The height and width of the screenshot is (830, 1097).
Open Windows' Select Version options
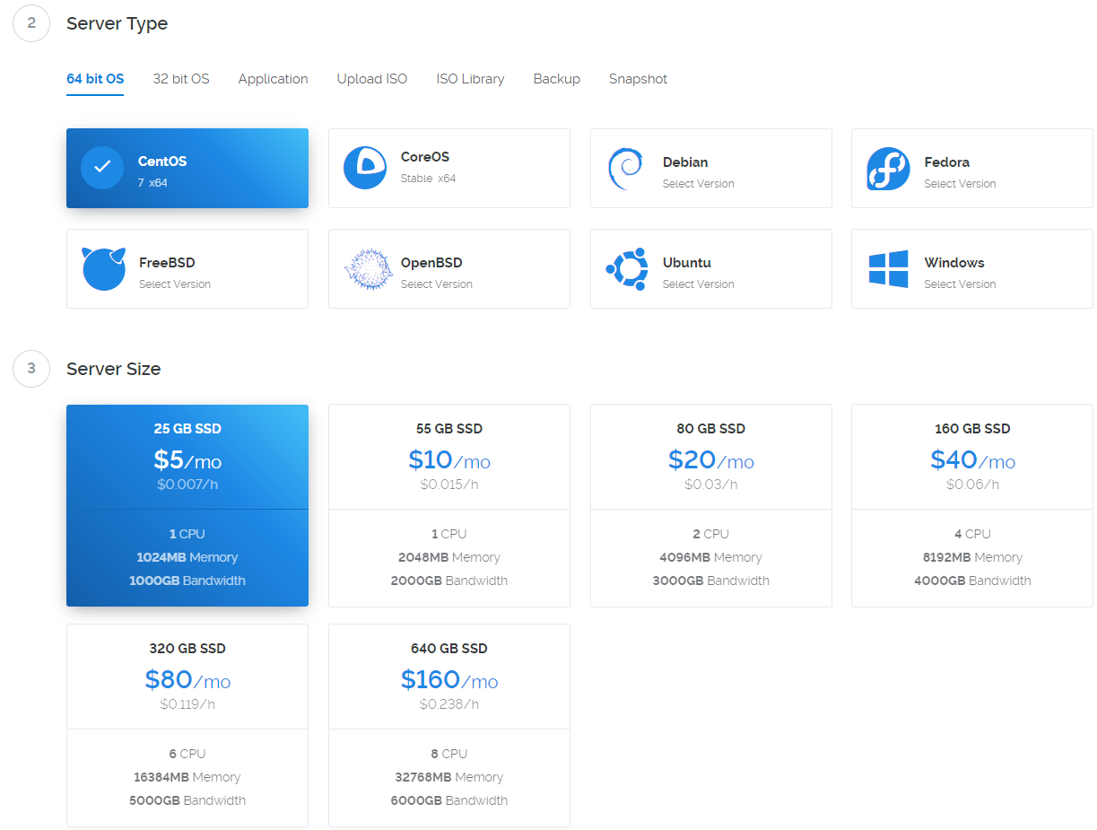pyautogui.click(x=960, y=284)
